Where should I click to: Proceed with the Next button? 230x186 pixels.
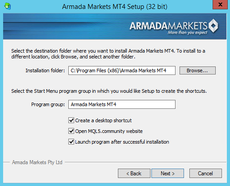[x=167, y=173]
